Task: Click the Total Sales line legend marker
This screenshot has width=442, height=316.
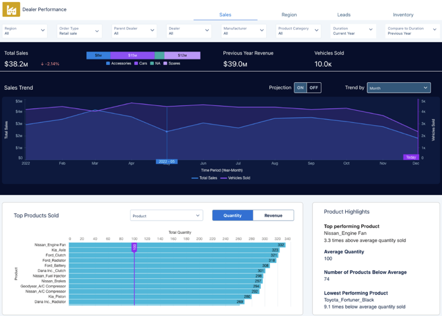Action: (194, 178)
